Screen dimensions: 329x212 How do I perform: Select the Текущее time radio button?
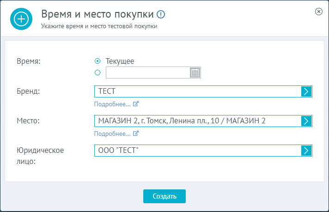click(97, 61)
